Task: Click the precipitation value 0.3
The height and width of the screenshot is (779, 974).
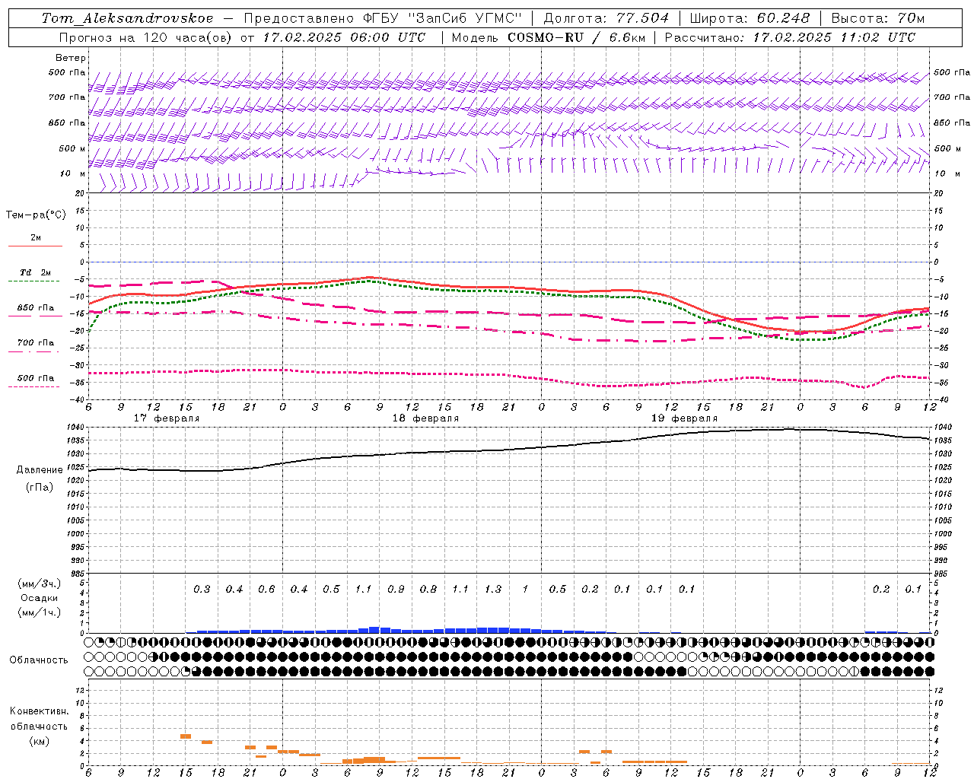Action: [x=202, y=590]
